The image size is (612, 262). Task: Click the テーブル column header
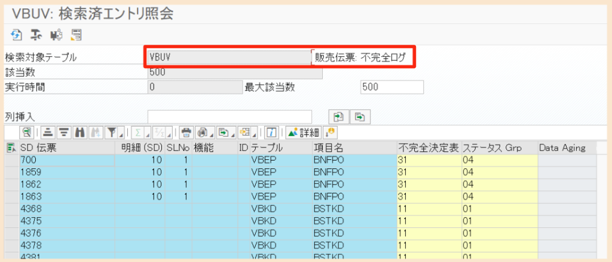pos(281,148)
